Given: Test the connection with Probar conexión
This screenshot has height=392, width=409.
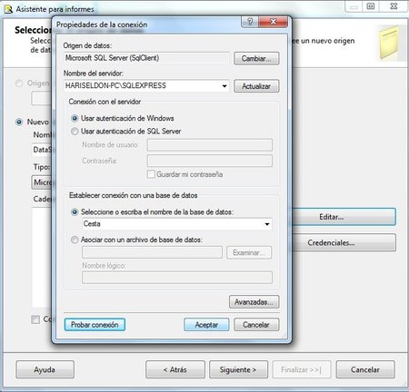Looking at the screenshot, I should [x=95, y=325].
